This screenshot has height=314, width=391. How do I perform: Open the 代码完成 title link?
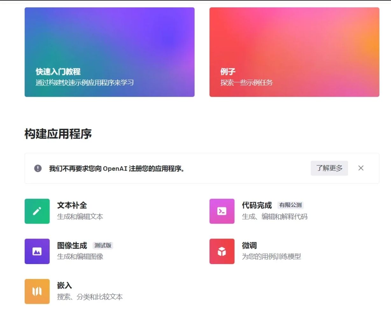(x=257, y=206)
